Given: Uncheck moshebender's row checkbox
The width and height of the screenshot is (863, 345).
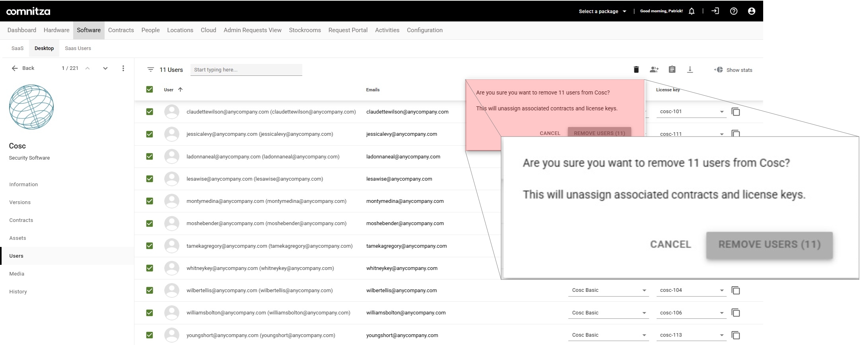Looking at the screenshot, I should (x=150, y=224).
